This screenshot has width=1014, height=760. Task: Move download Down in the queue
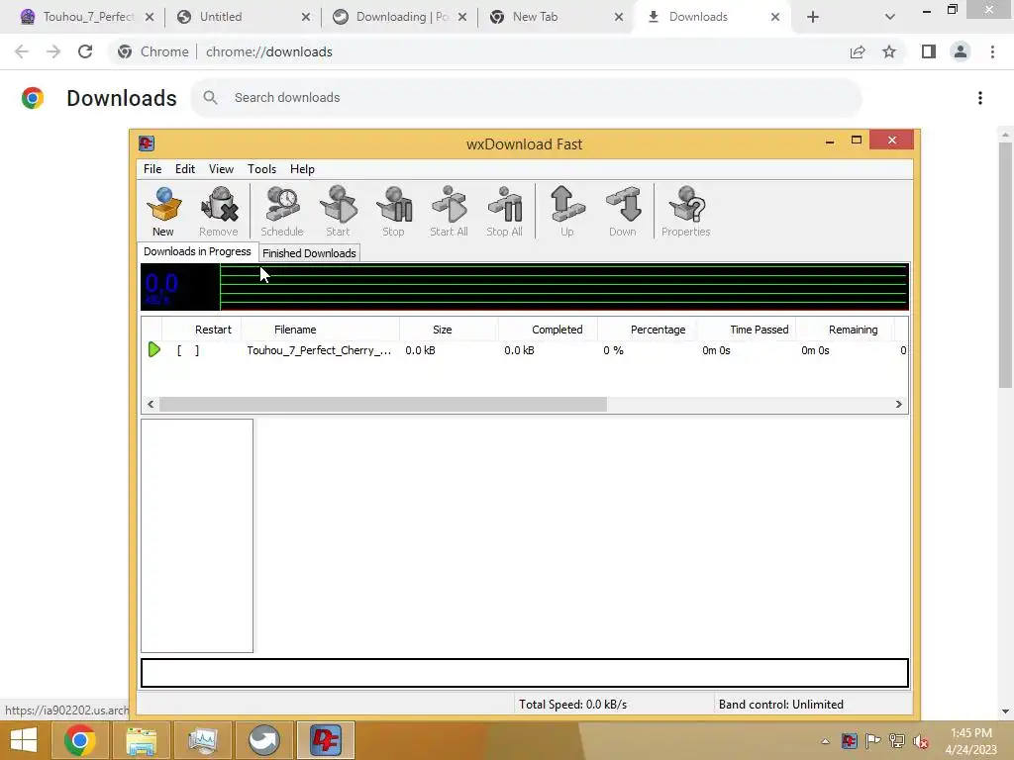click(623, 211)
